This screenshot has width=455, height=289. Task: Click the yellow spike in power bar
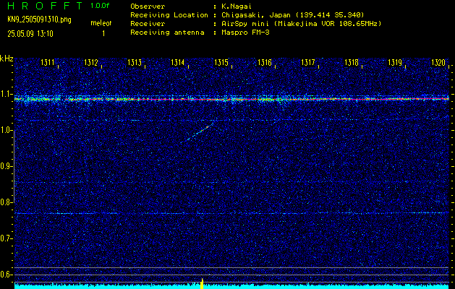coord(202,283)
